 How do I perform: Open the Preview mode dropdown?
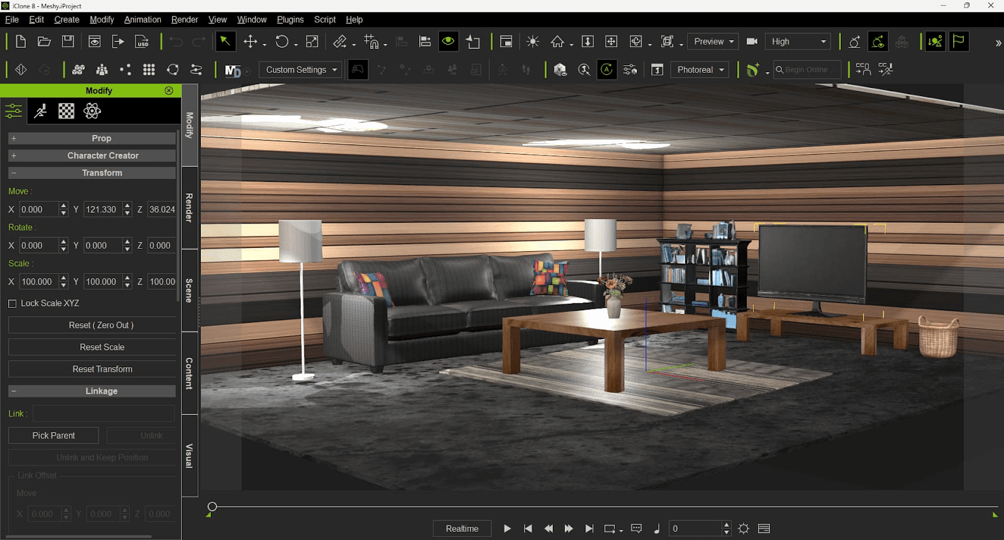coord(713,41)
